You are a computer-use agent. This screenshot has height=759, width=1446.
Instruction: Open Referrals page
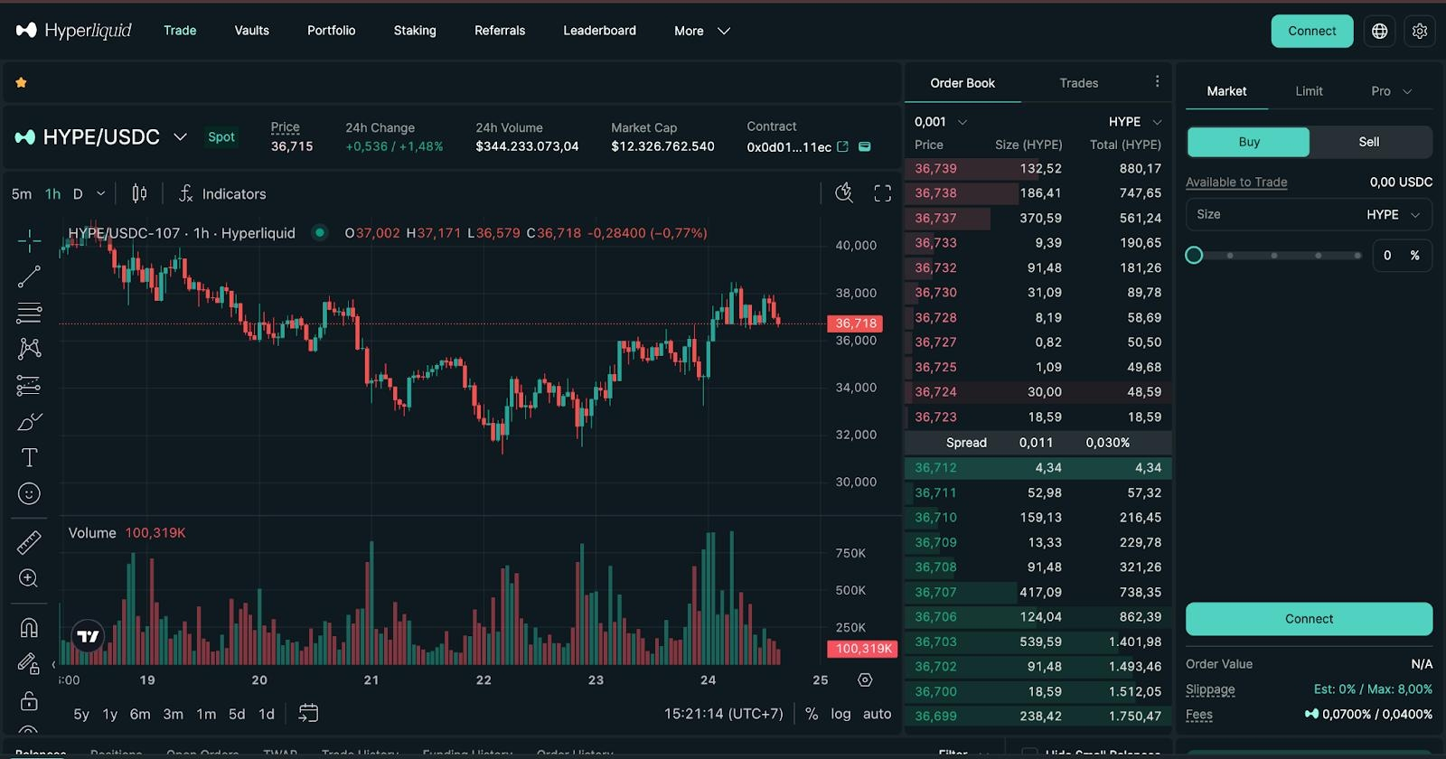(500, 31)
